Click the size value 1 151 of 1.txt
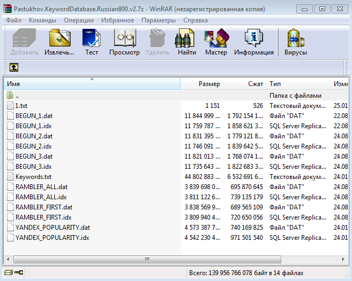 click(x=212, y=105)
